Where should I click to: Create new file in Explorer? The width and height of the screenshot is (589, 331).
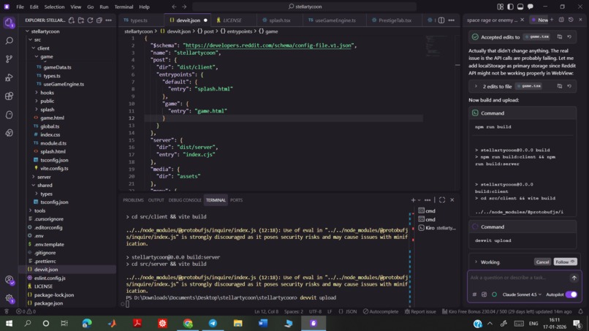[x=72, y=20]
